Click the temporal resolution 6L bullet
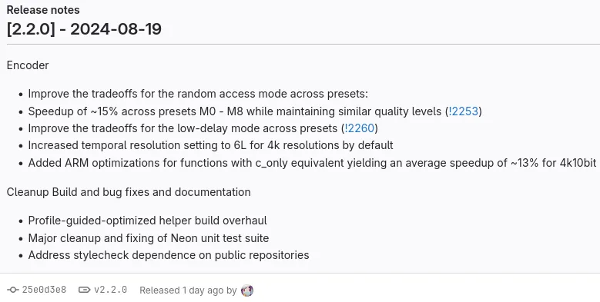 coord(211,145)
